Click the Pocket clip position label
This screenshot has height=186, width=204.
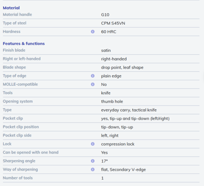pyautogui.click(x=21, y=127)
